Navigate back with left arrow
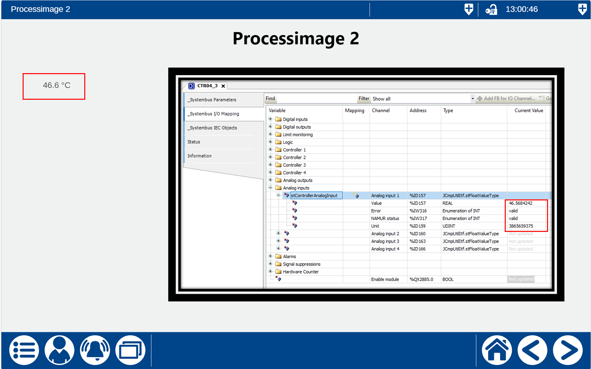 coord(532,350)
